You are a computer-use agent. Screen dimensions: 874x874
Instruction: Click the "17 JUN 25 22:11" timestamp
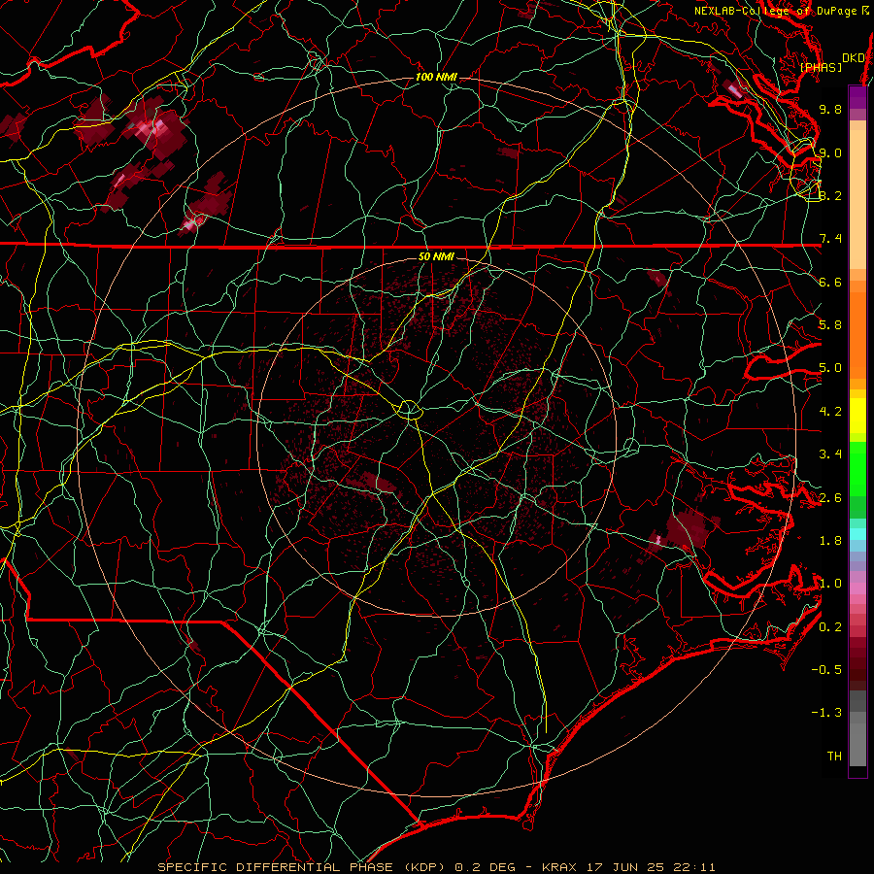point(651,867)
